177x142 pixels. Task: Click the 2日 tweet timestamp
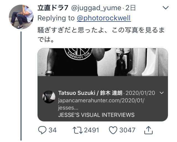[x=131, y=8]
